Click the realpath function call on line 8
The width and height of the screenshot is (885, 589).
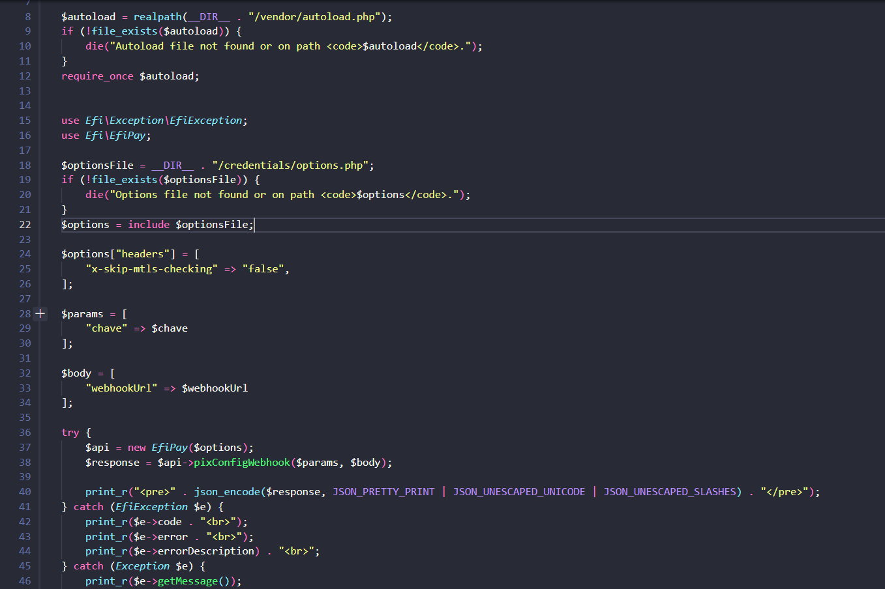coord(158,16)
